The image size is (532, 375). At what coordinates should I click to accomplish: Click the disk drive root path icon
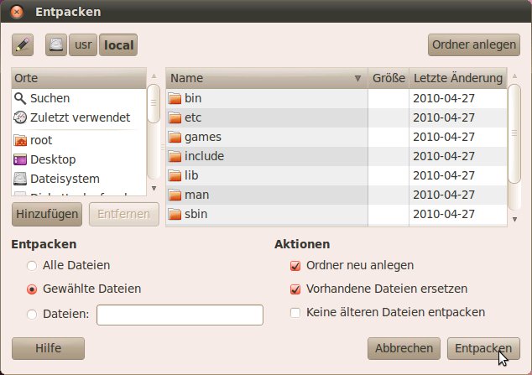[56, 44]
